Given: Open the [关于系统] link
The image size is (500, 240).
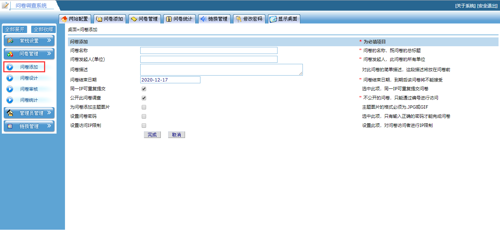Looking at the screenshot, I should pos(465,6).
